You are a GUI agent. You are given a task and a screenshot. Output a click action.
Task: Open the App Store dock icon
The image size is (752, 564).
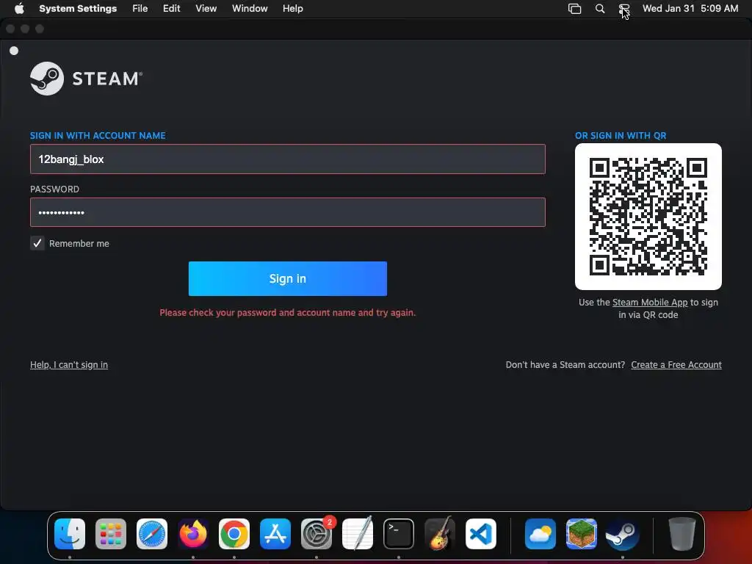coord(275,534)
